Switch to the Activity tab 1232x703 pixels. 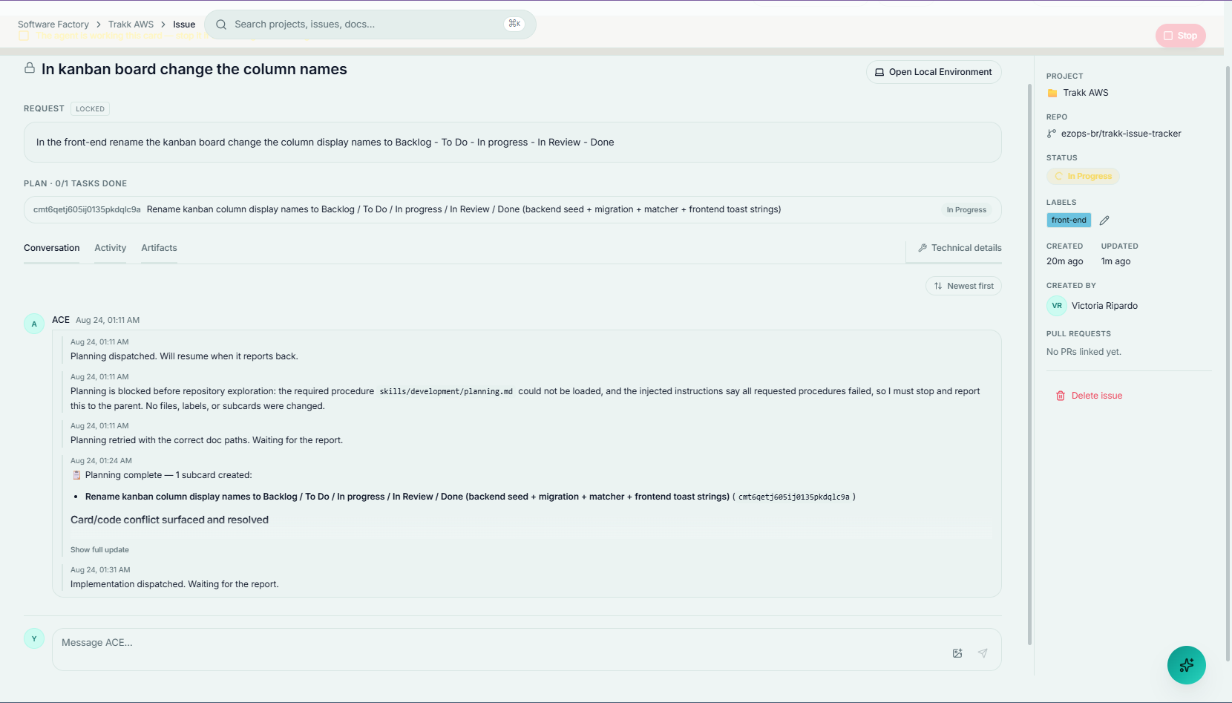pos(110,248)
